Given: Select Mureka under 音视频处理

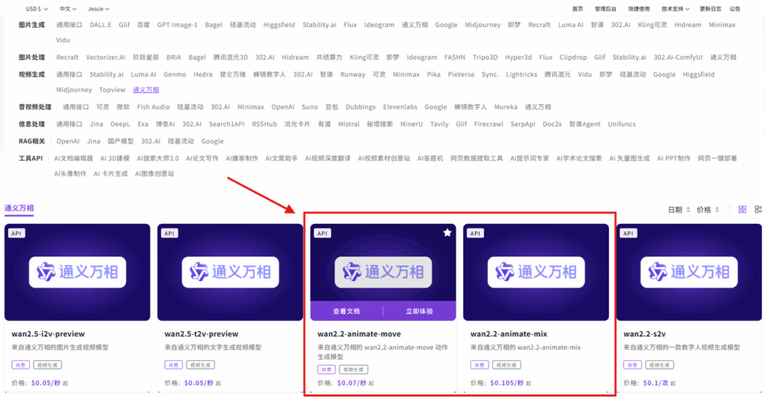Looking at the screenshot, I should point(506,107).
